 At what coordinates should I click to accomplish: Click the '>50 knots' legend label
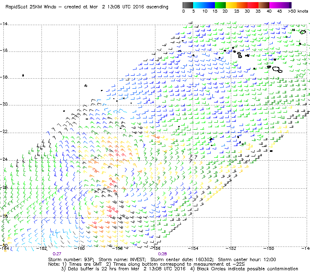298,11
